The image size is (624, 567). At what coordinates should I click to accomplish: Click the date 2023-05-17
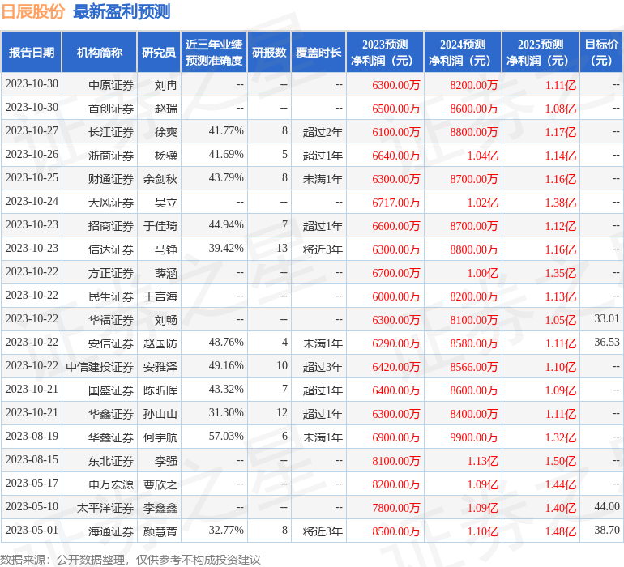click(32, 483)
